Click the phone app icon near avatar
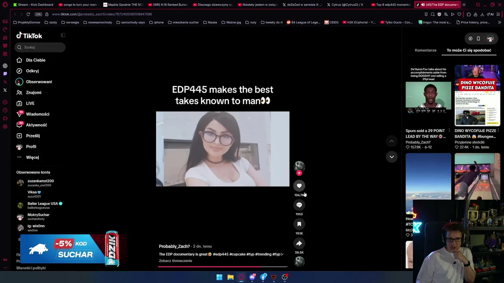The image size is (504, 283). pos(478,39)
